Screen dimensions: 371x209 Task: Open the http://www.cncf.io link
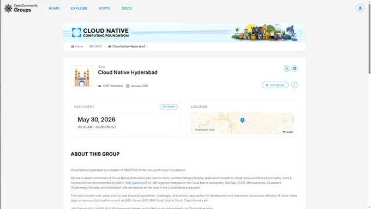138,183
